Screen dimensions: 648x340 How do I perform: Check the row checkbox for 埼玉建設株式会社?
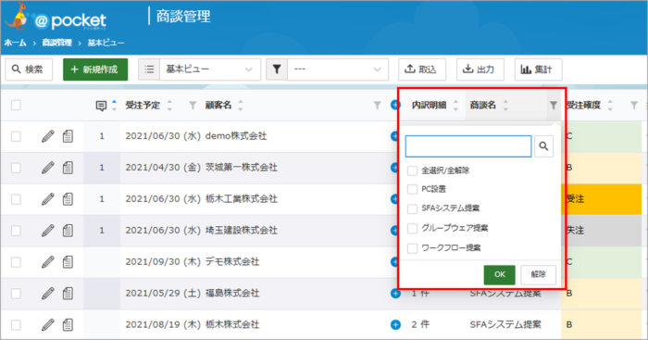[16, 231]
